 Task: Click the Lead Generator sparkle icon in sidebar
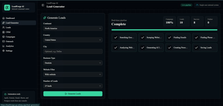[x=4, y=23]
